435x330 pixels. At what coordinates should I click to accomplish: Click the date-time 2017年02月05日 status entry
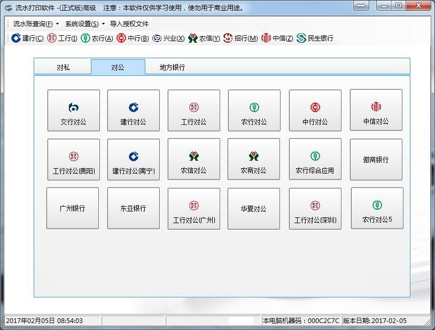coord(44,320)
